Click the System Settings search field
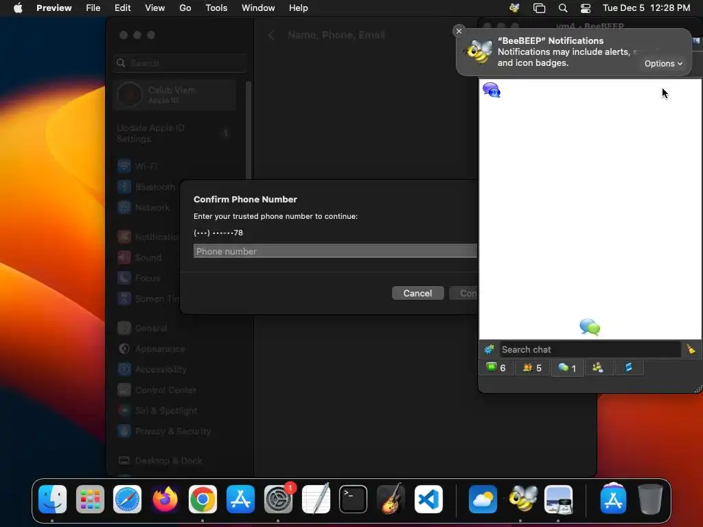Viewport: 703px width, 527px height. (180, 63)
